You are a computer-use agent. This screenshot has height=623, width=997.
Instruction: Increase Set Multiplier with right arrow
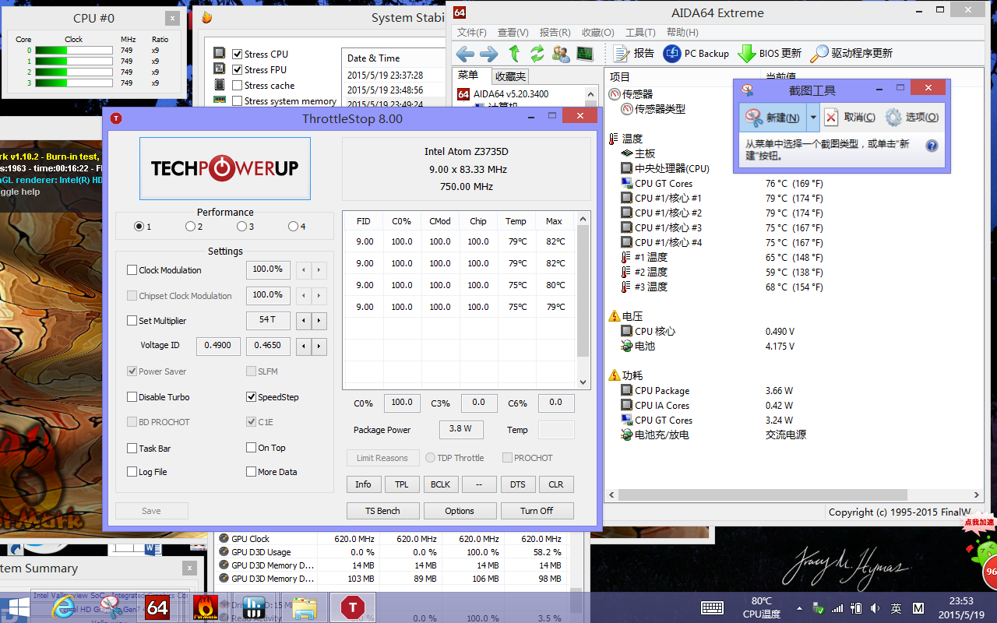319,321
